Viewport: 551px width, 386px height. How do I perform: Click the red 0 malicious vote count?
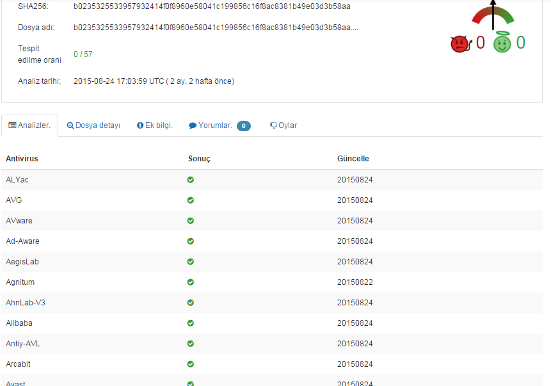click(481, 42)
